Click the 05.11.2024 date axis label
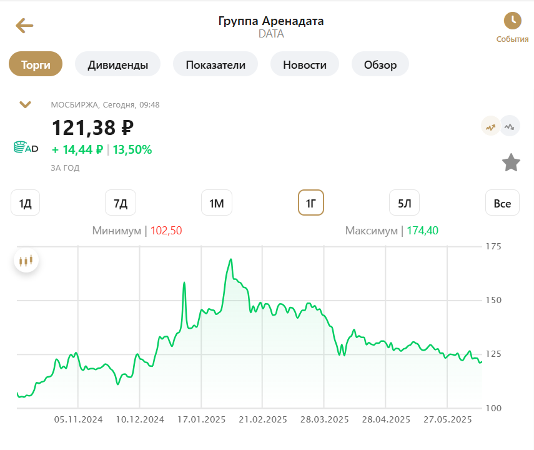Viewport: 534px width, 450px height. [x=78, y=419]
